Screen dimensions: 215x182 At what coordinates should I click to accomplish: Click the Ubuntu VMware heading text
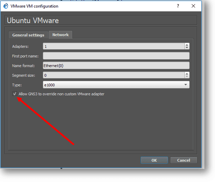[33, 20]
